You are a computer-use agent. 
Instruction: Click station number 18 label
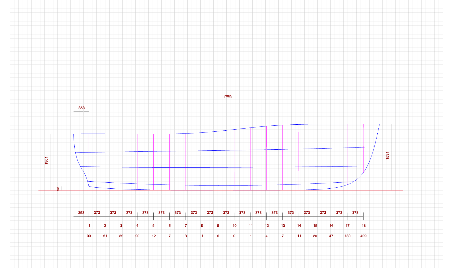364,226
